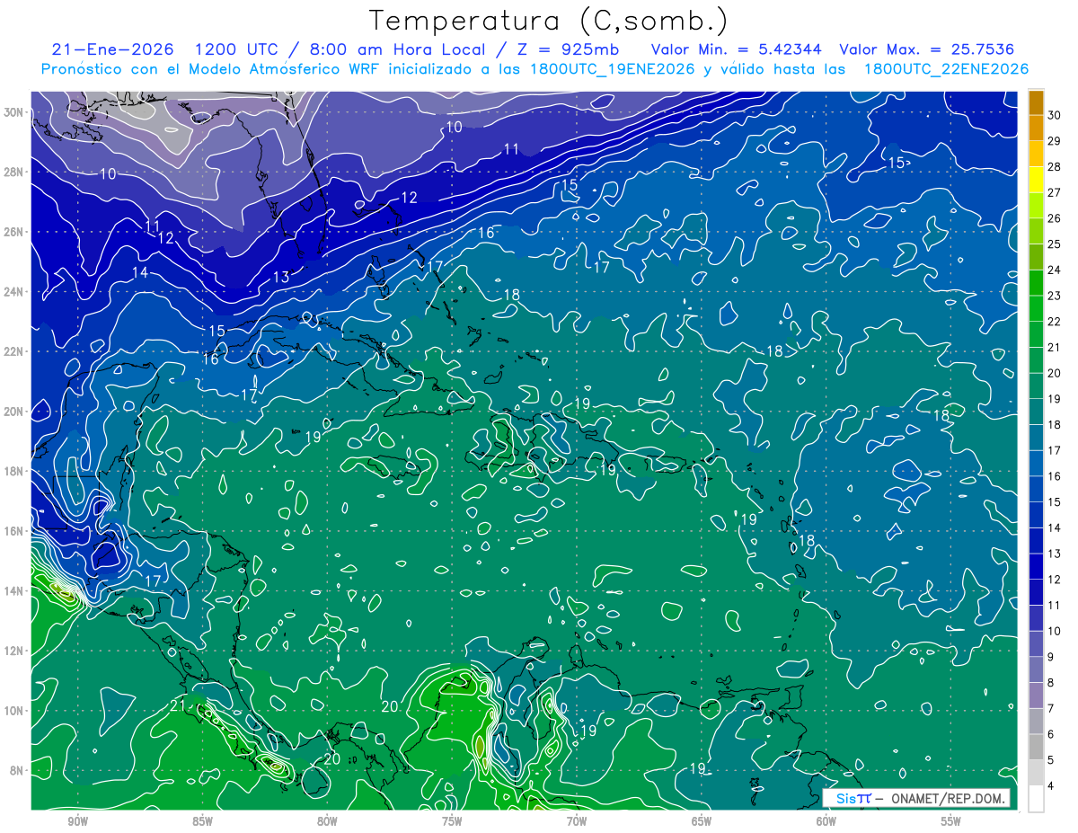
Task: Select the white colorbar segment below 4
Action: click(x=1036, y=799)
